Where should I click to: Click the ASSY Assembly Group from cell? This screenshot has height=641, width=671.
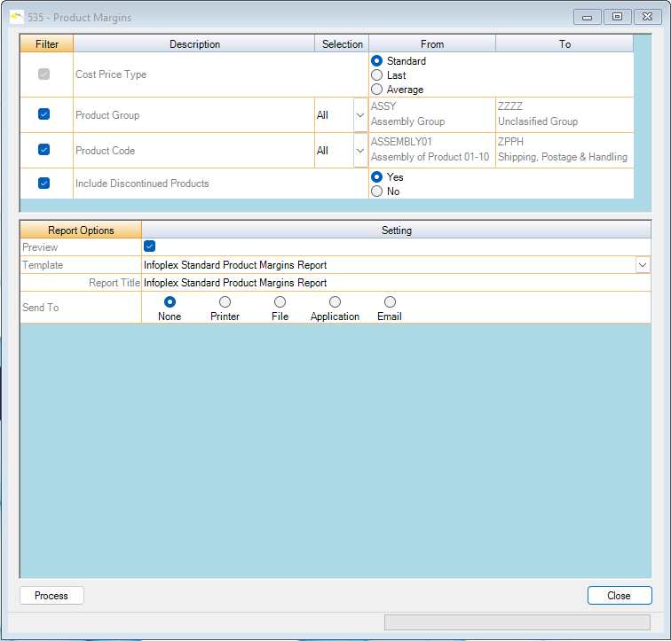431,115
